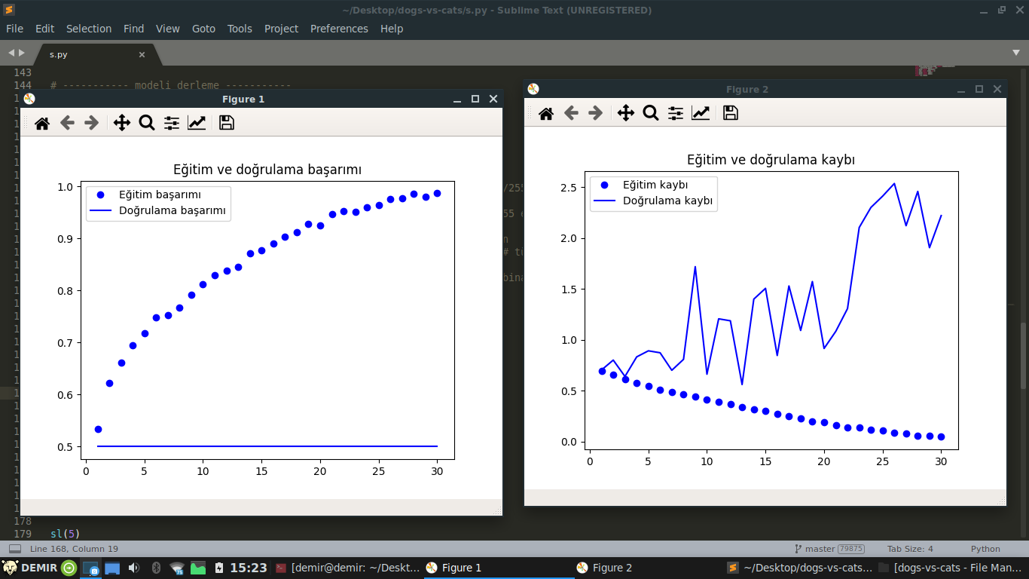1029x579 pixels.
Task: Open the Selection menu
Action: click(x=89, y=29)
